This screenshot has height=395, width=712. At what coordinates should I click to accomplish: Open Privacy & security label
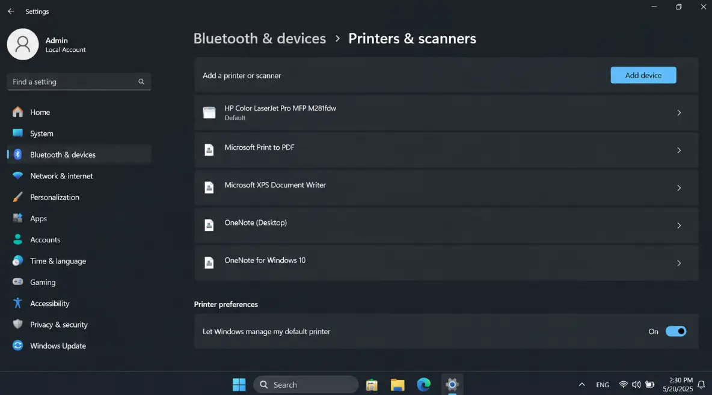(58, 325)
